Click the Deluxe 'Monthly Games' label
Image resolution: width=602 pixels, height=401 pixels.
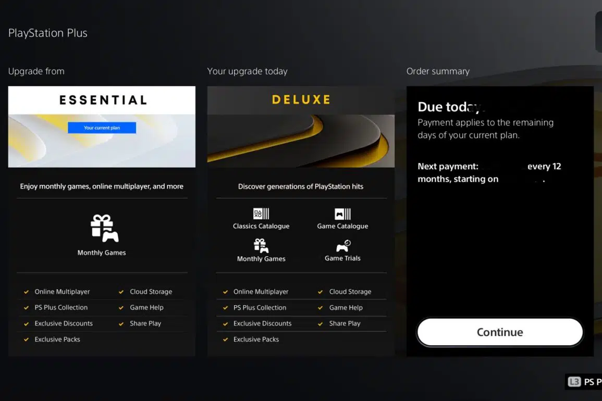pos(261,259)
